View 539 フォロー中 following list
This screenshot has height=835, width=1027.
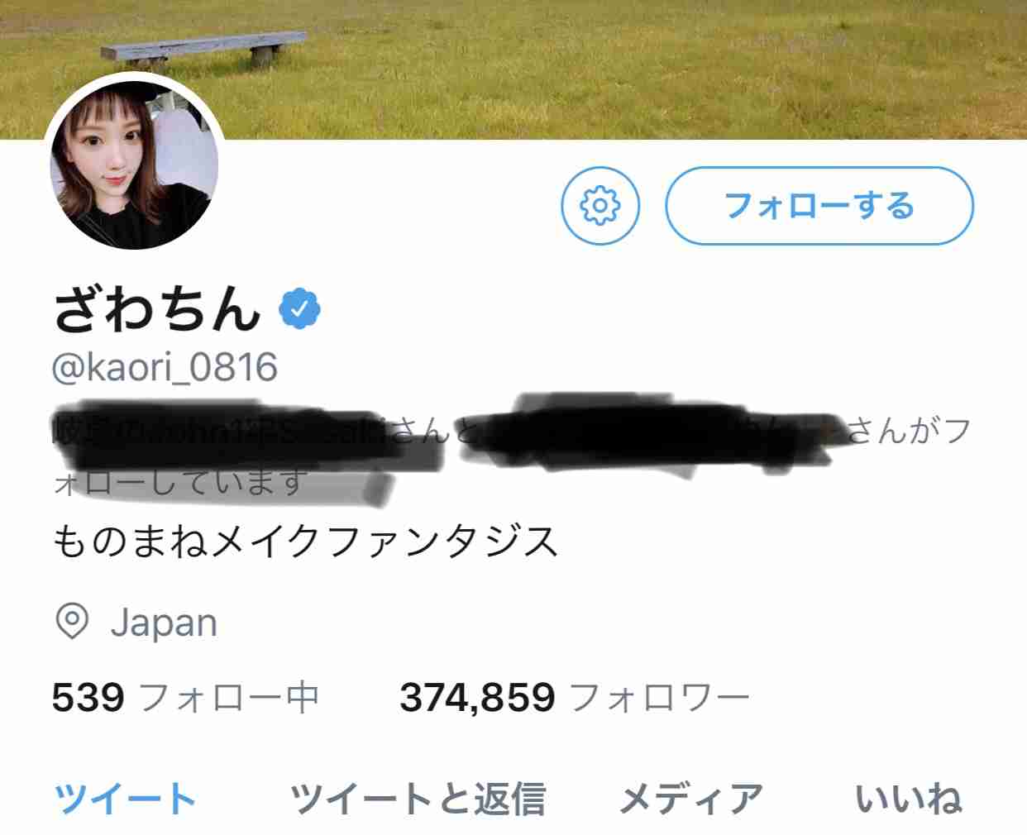click(185, 698)
